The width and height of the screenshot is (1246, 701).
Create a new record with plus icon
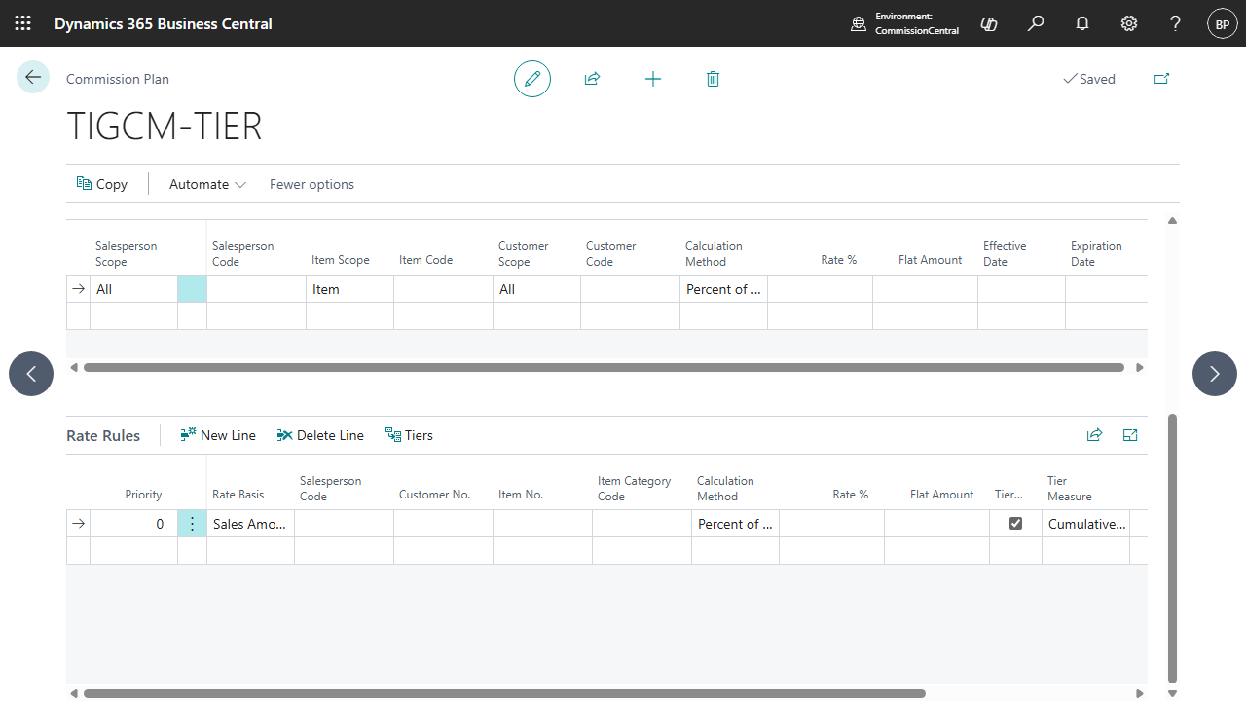tap(653, 79)
